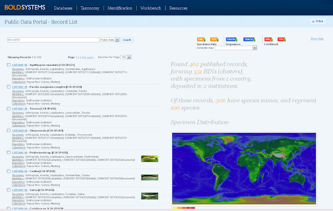Open the Public Data dropdown
333x211 pixels.
click(x=110, y=40)
